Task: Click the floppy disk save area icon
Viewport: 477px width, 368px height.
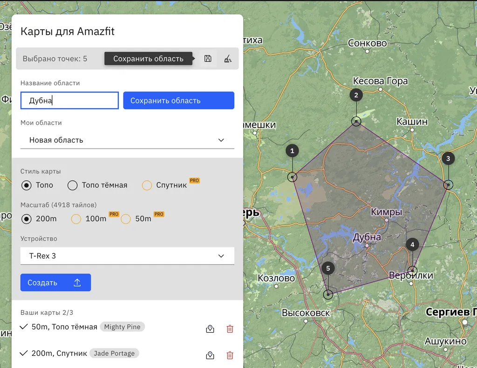Action: [x=208, y=58]
